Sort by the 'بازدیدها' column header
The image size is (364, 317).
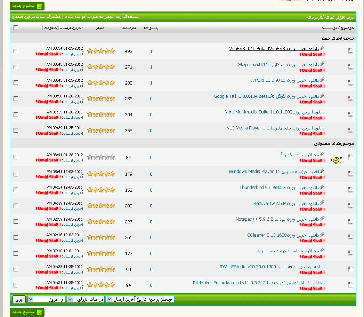(x=128, y=28)
